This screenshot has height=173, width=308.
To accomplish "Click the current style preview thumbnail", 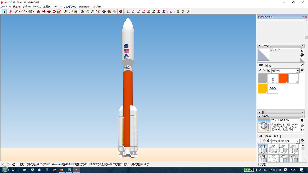I will [x=264, y=125].
